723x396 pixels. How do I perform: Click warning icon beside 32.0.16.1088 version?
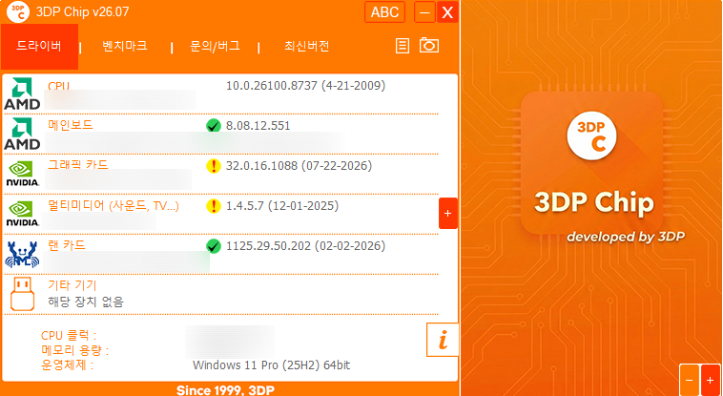pyautogui.click(x=213, y=166)
